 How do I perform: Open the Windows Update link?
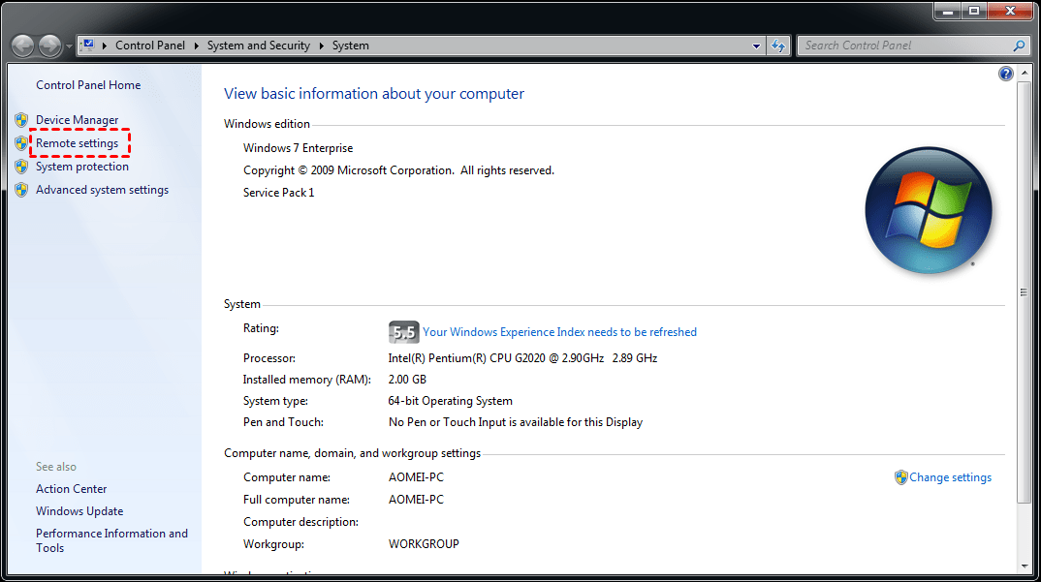point(79,510)
